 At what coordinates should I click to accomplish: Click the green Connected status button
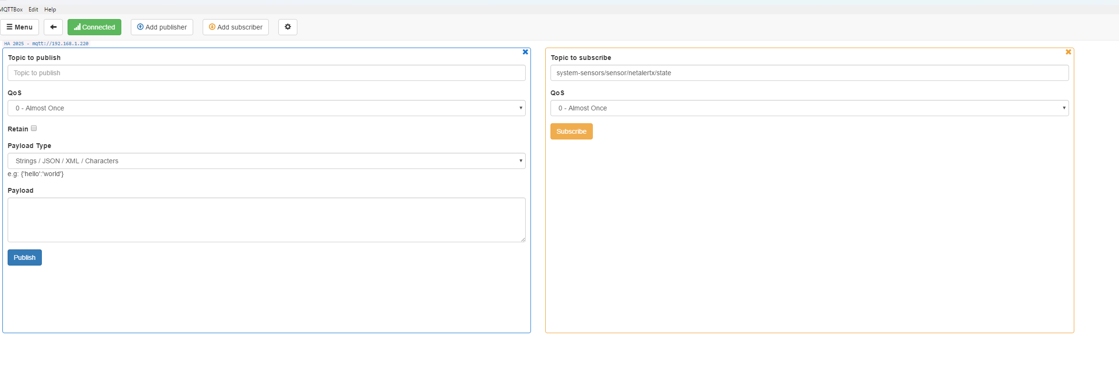click(x=94, y=27)
